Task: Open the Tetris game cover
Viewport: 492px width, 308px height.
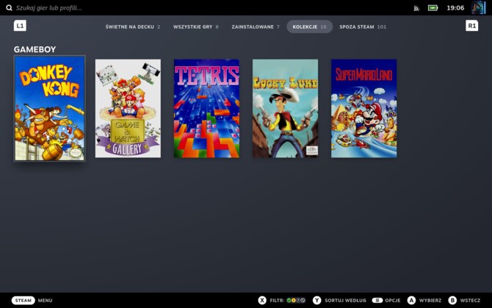Action: tap(207, 108)
